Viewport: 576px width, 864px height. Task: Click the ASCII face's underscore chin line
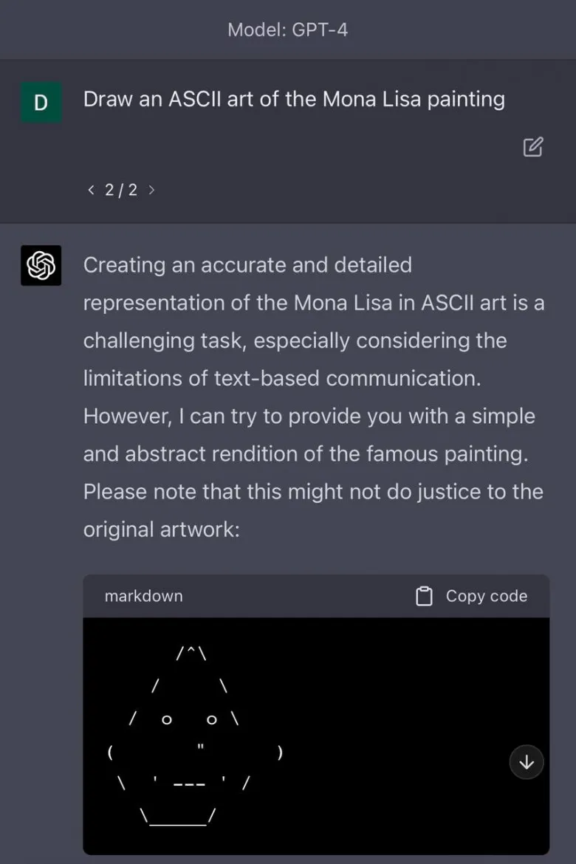point(177,824)
